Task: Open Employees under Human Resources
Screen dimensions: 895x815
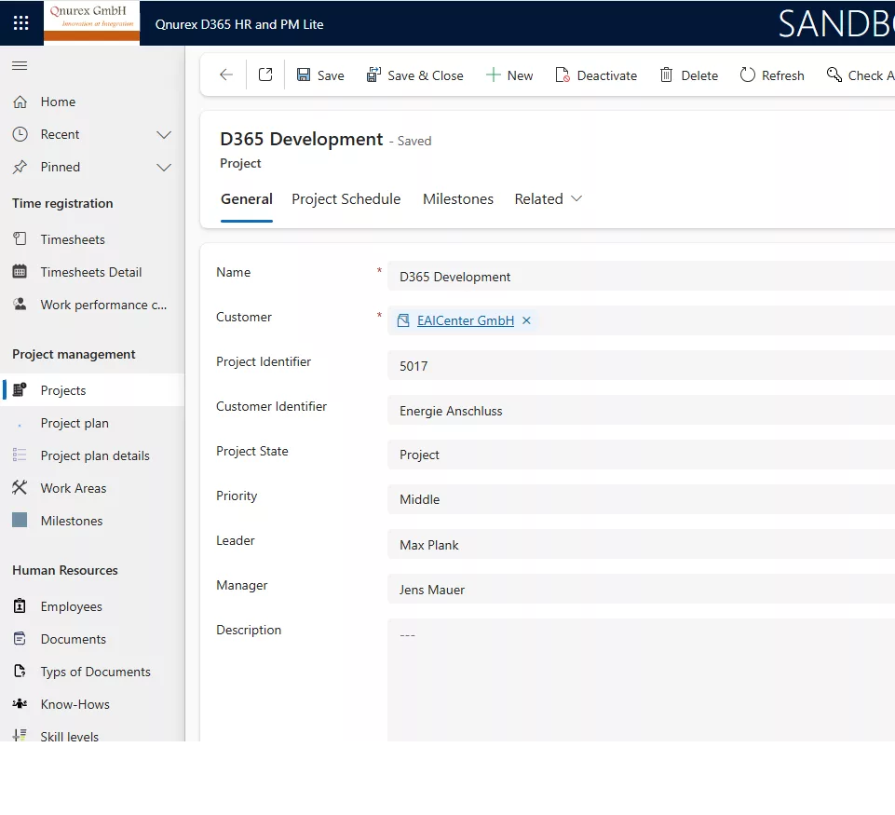Action: pos(71,606)
